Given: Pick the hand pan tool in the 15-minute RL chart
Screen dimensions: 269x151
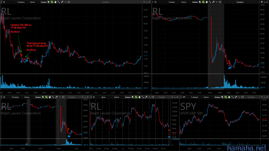Looking at the screenshot, I should click(x=50, y=97).
